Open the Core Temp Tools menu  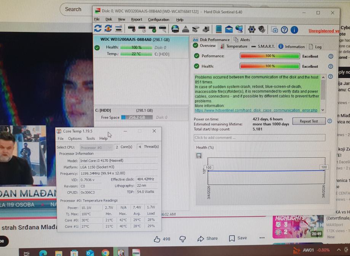[90, 138]
